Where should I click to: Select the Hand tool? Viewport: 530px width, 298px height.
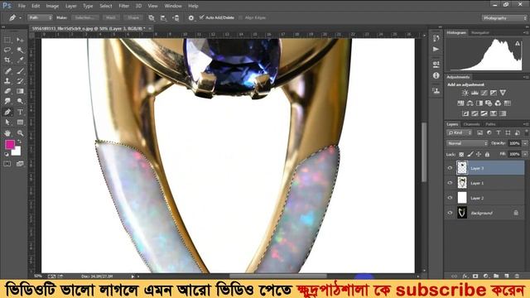coord(7,132)
